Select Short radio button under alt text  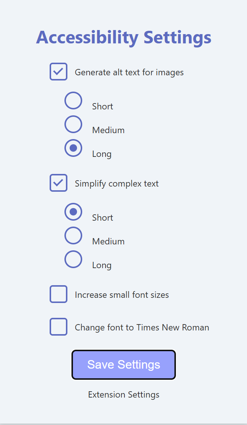(x=73, y=101)
